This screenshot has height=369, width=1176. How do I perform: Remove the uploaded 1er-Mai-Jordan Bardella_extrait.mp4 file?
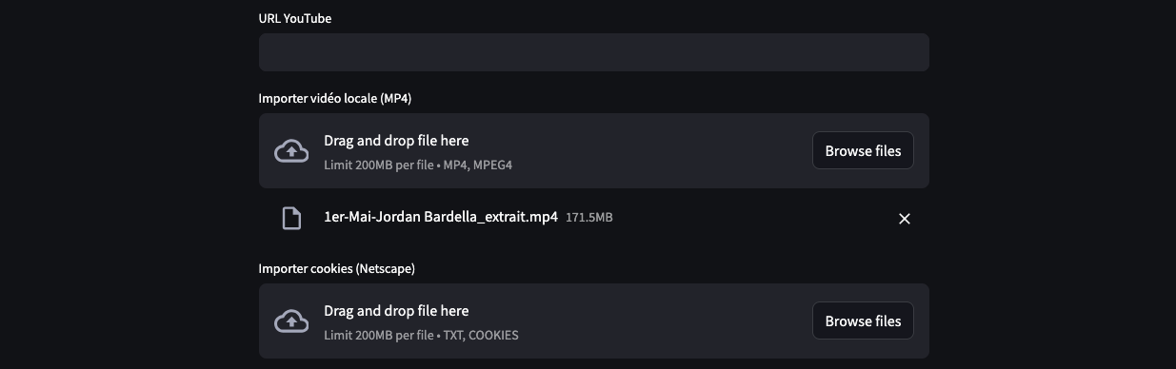[x=905, y=219]
